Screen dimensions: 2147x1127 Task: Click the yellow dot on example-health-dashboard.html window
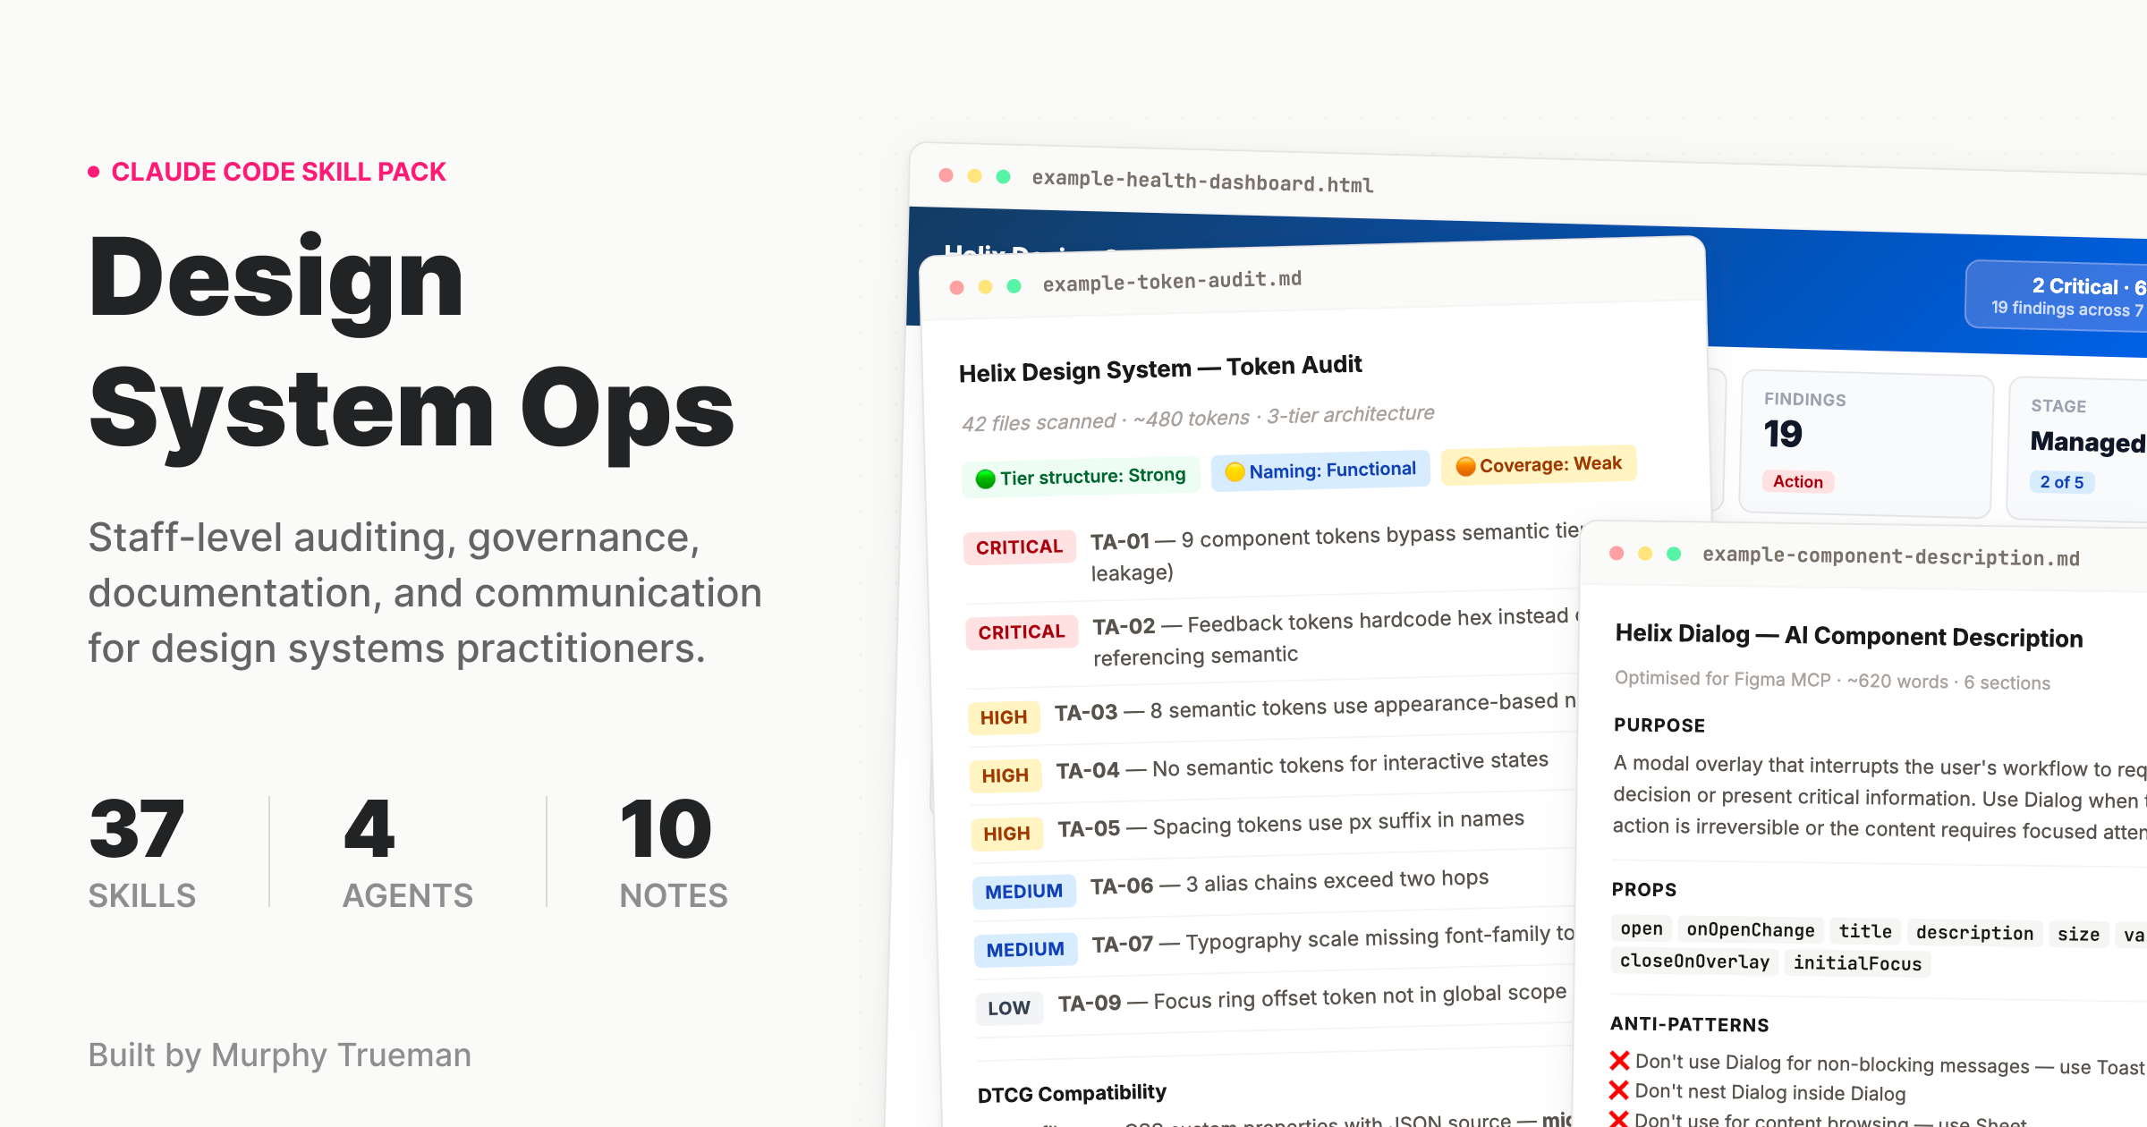(975, 176)
